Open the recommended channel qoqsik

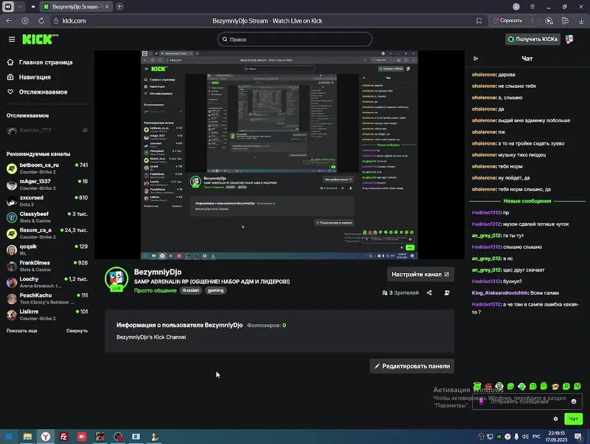[47, 250]
